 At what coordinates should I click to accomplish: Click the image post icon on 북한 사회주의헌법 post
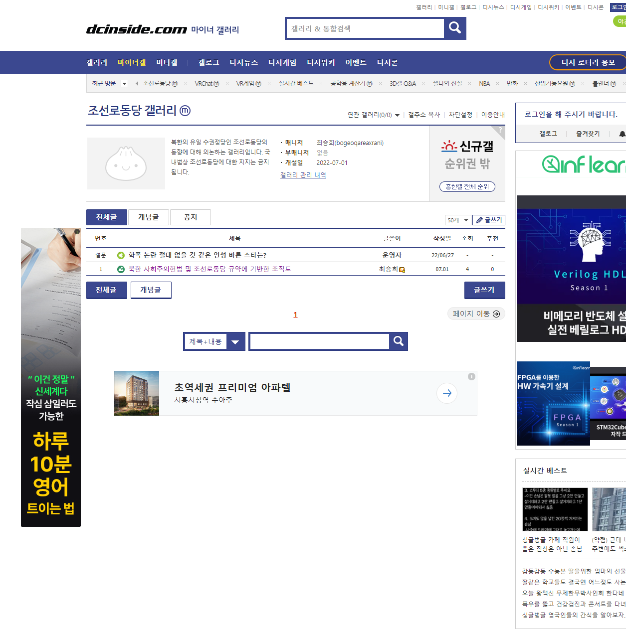(x=121, y=269)
